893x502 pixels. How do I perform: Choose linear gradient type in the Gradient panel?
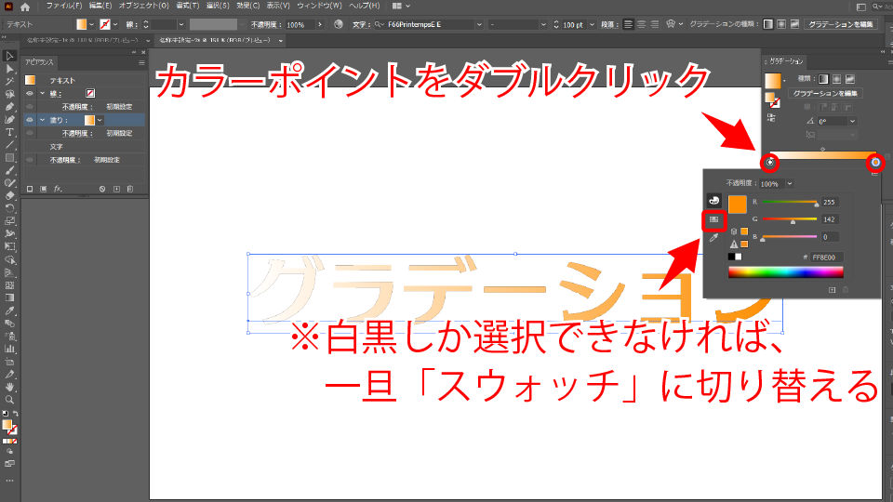[x=823, y=79]
